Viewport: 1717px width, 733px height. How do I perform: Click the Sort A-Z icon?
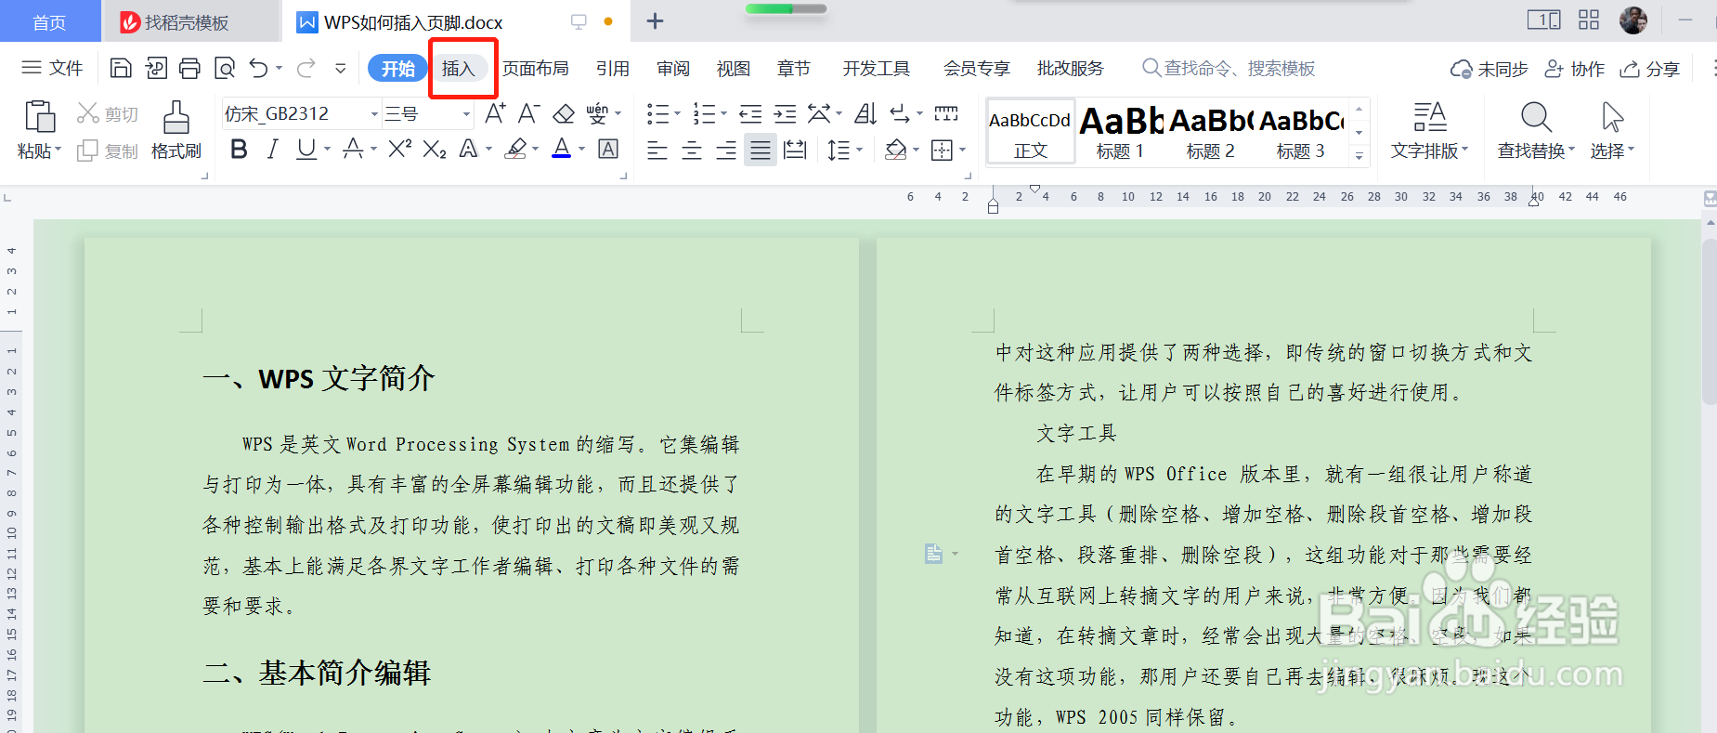(x=865, y=114)
